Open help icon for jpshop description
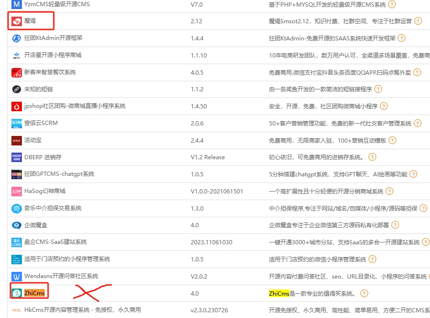This screenshot has width=430, height=318. click(384, 106)
